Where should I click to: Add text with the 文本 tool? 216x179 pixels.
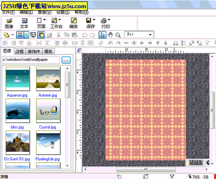tap(24, 23)
